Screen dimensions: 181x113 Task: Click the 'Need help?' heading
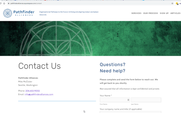112,71
